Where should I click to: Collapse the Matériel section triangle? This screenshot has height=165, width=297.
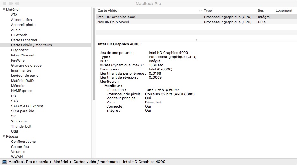point(4,10)
